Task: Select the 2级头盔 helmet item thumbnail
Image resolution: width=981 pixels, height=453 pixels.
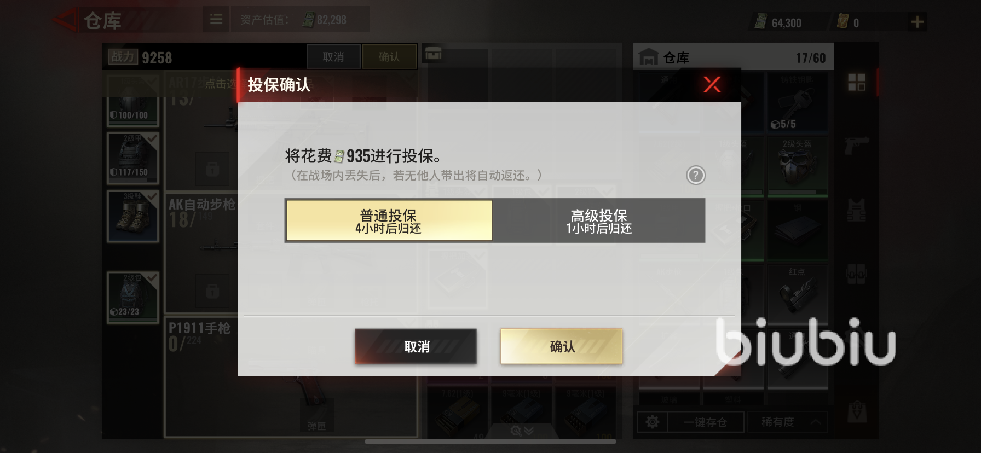Action: point(797,166)
